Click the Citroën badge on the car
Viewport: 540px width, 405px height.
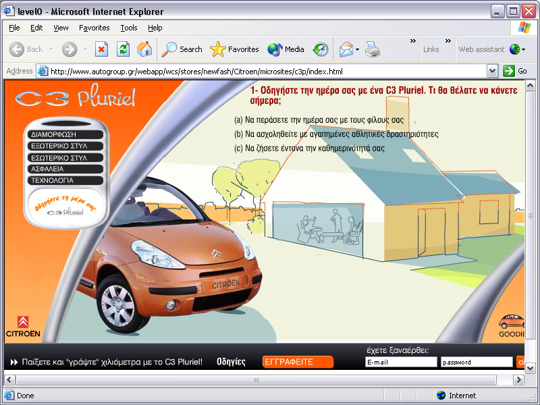point(216,254)
